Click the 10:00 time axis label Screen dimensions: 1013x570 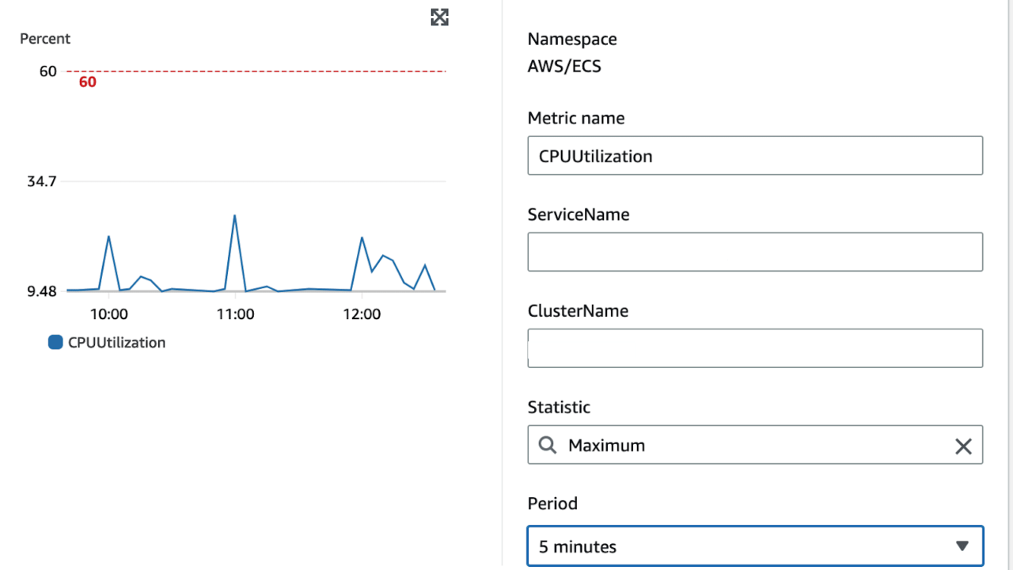click(x=108, y=314)
